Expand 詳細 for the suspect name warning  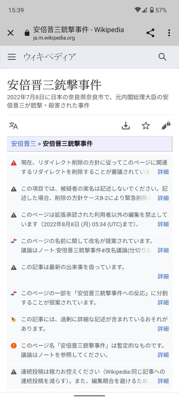163,198
